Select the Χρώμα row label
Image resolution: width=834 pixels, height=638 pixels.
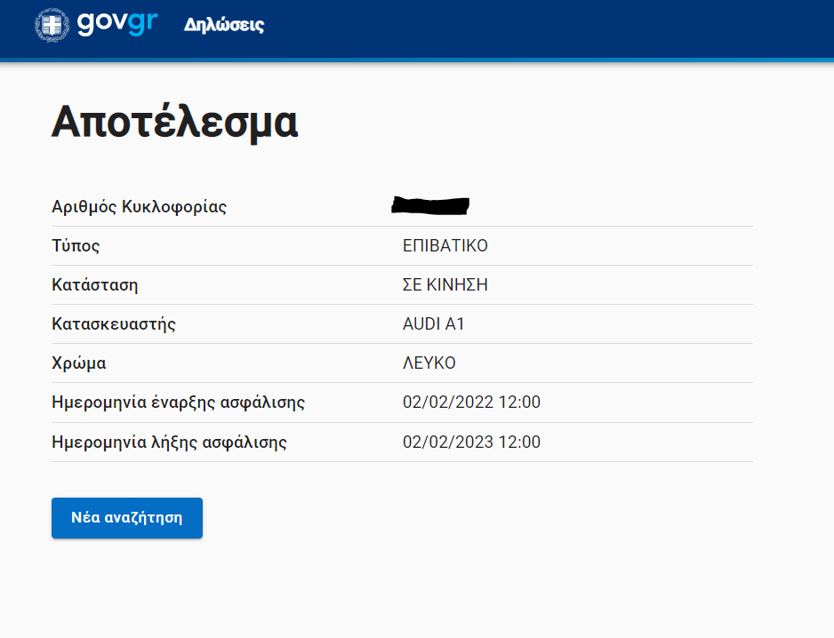79,363
